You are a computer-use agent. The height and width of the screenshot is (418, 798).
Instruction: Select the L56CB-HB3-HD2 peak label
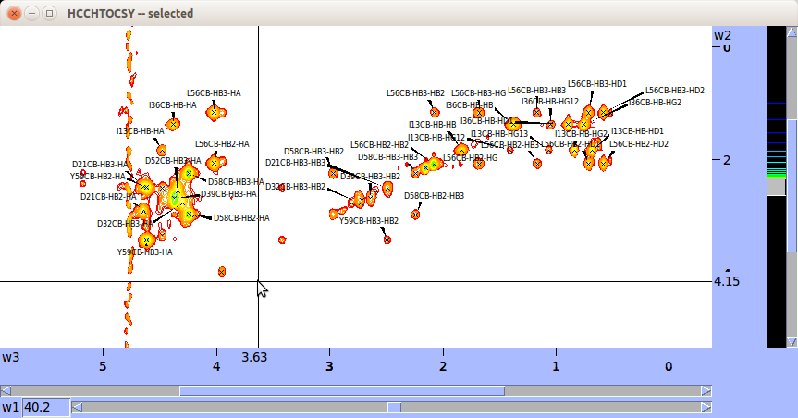pos(674,91)
